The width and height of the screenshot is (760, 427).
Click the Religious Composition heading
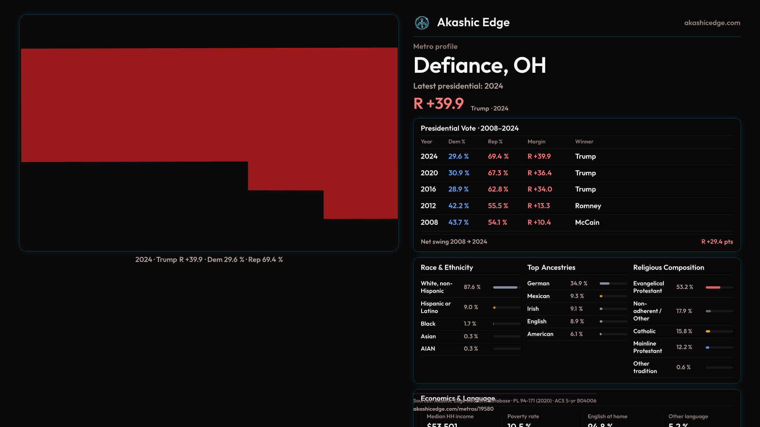click(x=669, y=268)
